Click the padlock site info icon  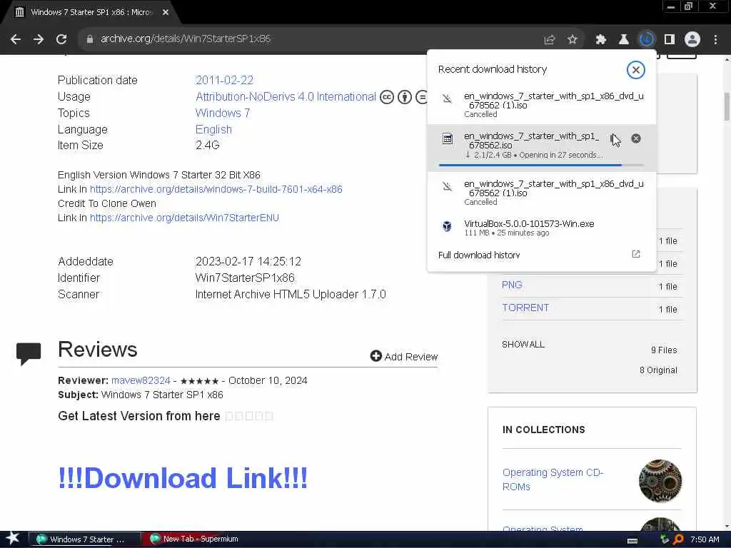coord(90,39)
